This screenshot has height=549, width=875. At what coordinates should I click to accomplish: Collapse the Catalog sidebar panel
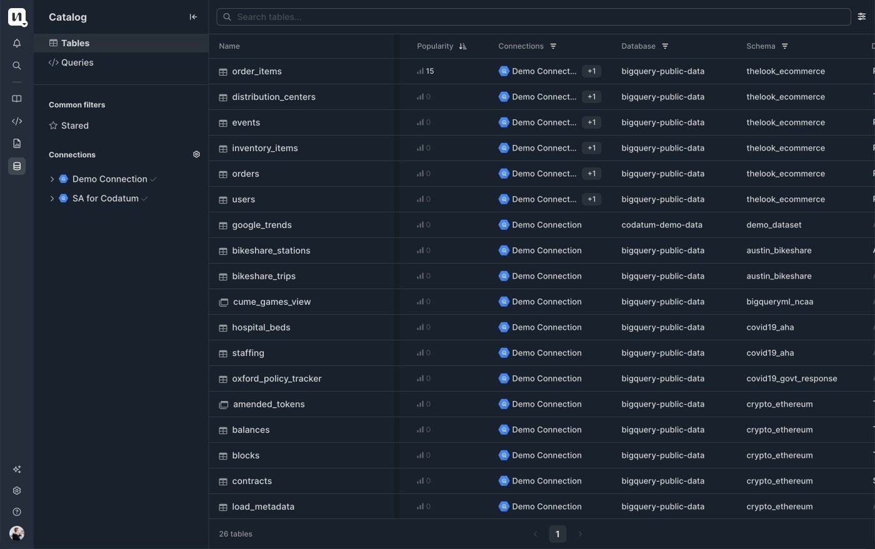(x=193, y=17)
